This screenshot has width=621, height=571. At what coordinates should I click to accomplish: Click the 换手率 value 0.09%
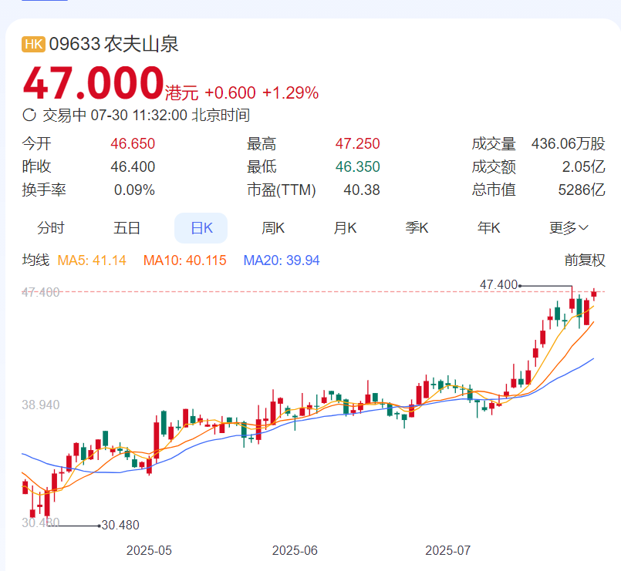coord(134,190)
